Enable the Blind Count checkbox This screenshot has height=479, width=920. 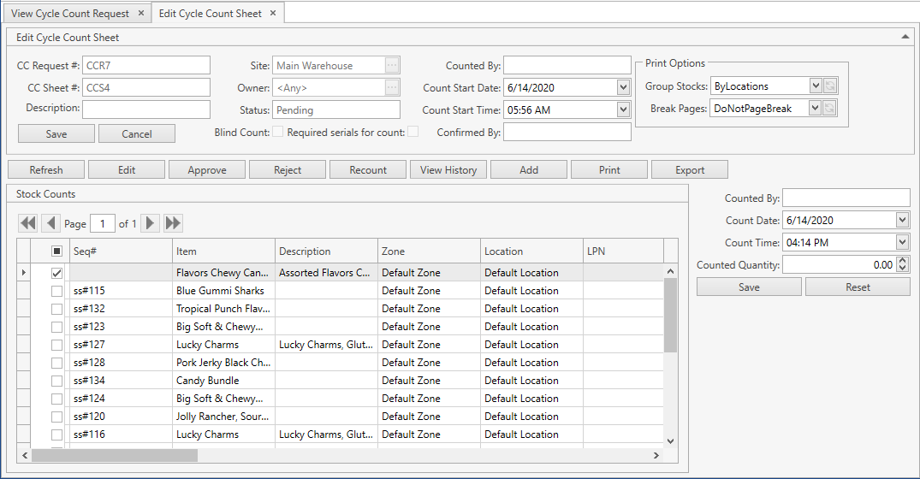pyautogui.click(x=277, y=132)
